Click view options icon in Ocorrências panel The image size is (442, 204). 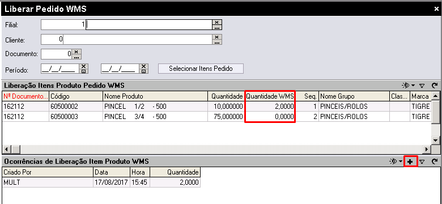[x=393, y=161]
